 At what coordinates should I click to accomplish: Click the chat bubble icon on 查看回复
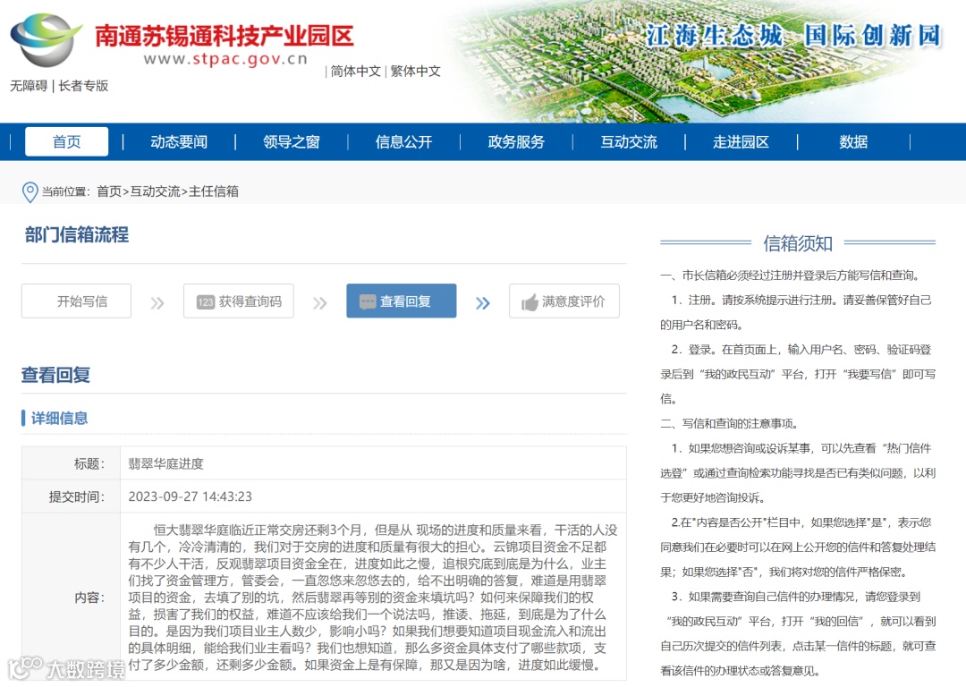368,302
